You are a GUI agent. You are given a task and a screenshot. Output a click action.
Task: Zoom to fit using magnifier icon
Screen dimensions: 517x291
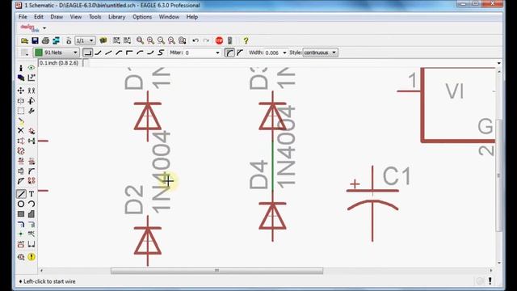click(x=140, y=40)
